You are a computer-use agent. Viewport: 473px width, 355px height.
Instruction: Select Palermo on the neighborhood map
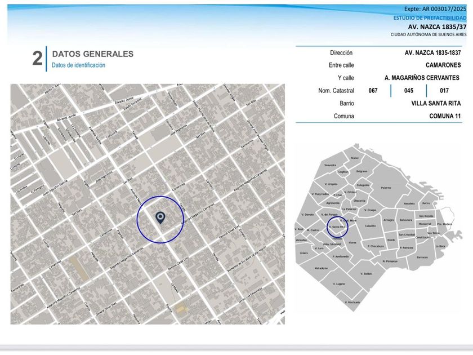pos(386,188)
